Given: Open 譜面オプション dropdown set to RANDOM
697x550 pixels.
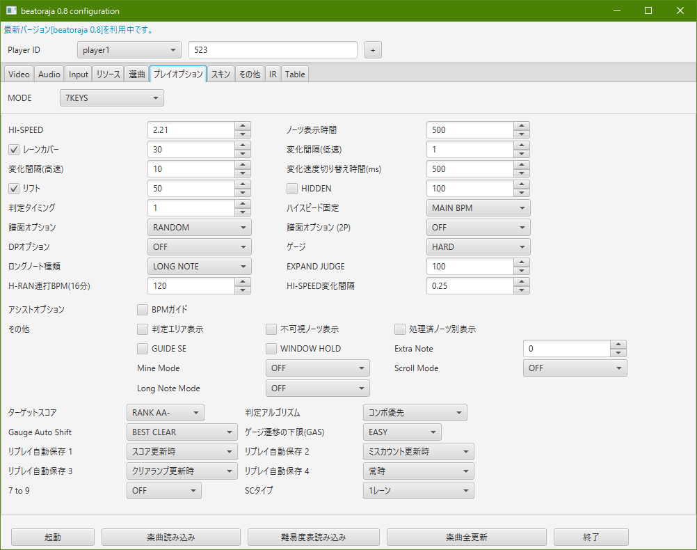Looking at the screenshot, I should click(x=199, y=228).
